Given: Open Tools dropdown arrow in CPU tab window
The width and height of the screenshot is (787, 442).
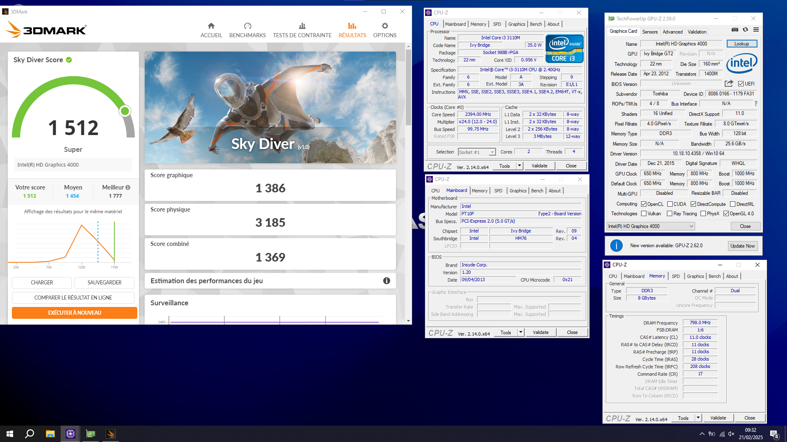Looking at the screenshot, I should pos(519,166).
